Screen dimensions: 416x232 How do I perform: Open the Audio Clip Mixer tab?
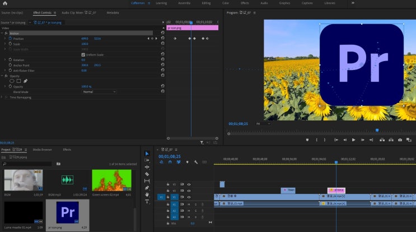(x=79, y=13)
